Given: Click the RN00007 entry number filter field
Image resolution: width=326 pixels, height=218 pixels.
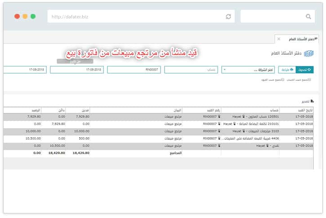Looking at the screenshot, I should pos(134,70).
